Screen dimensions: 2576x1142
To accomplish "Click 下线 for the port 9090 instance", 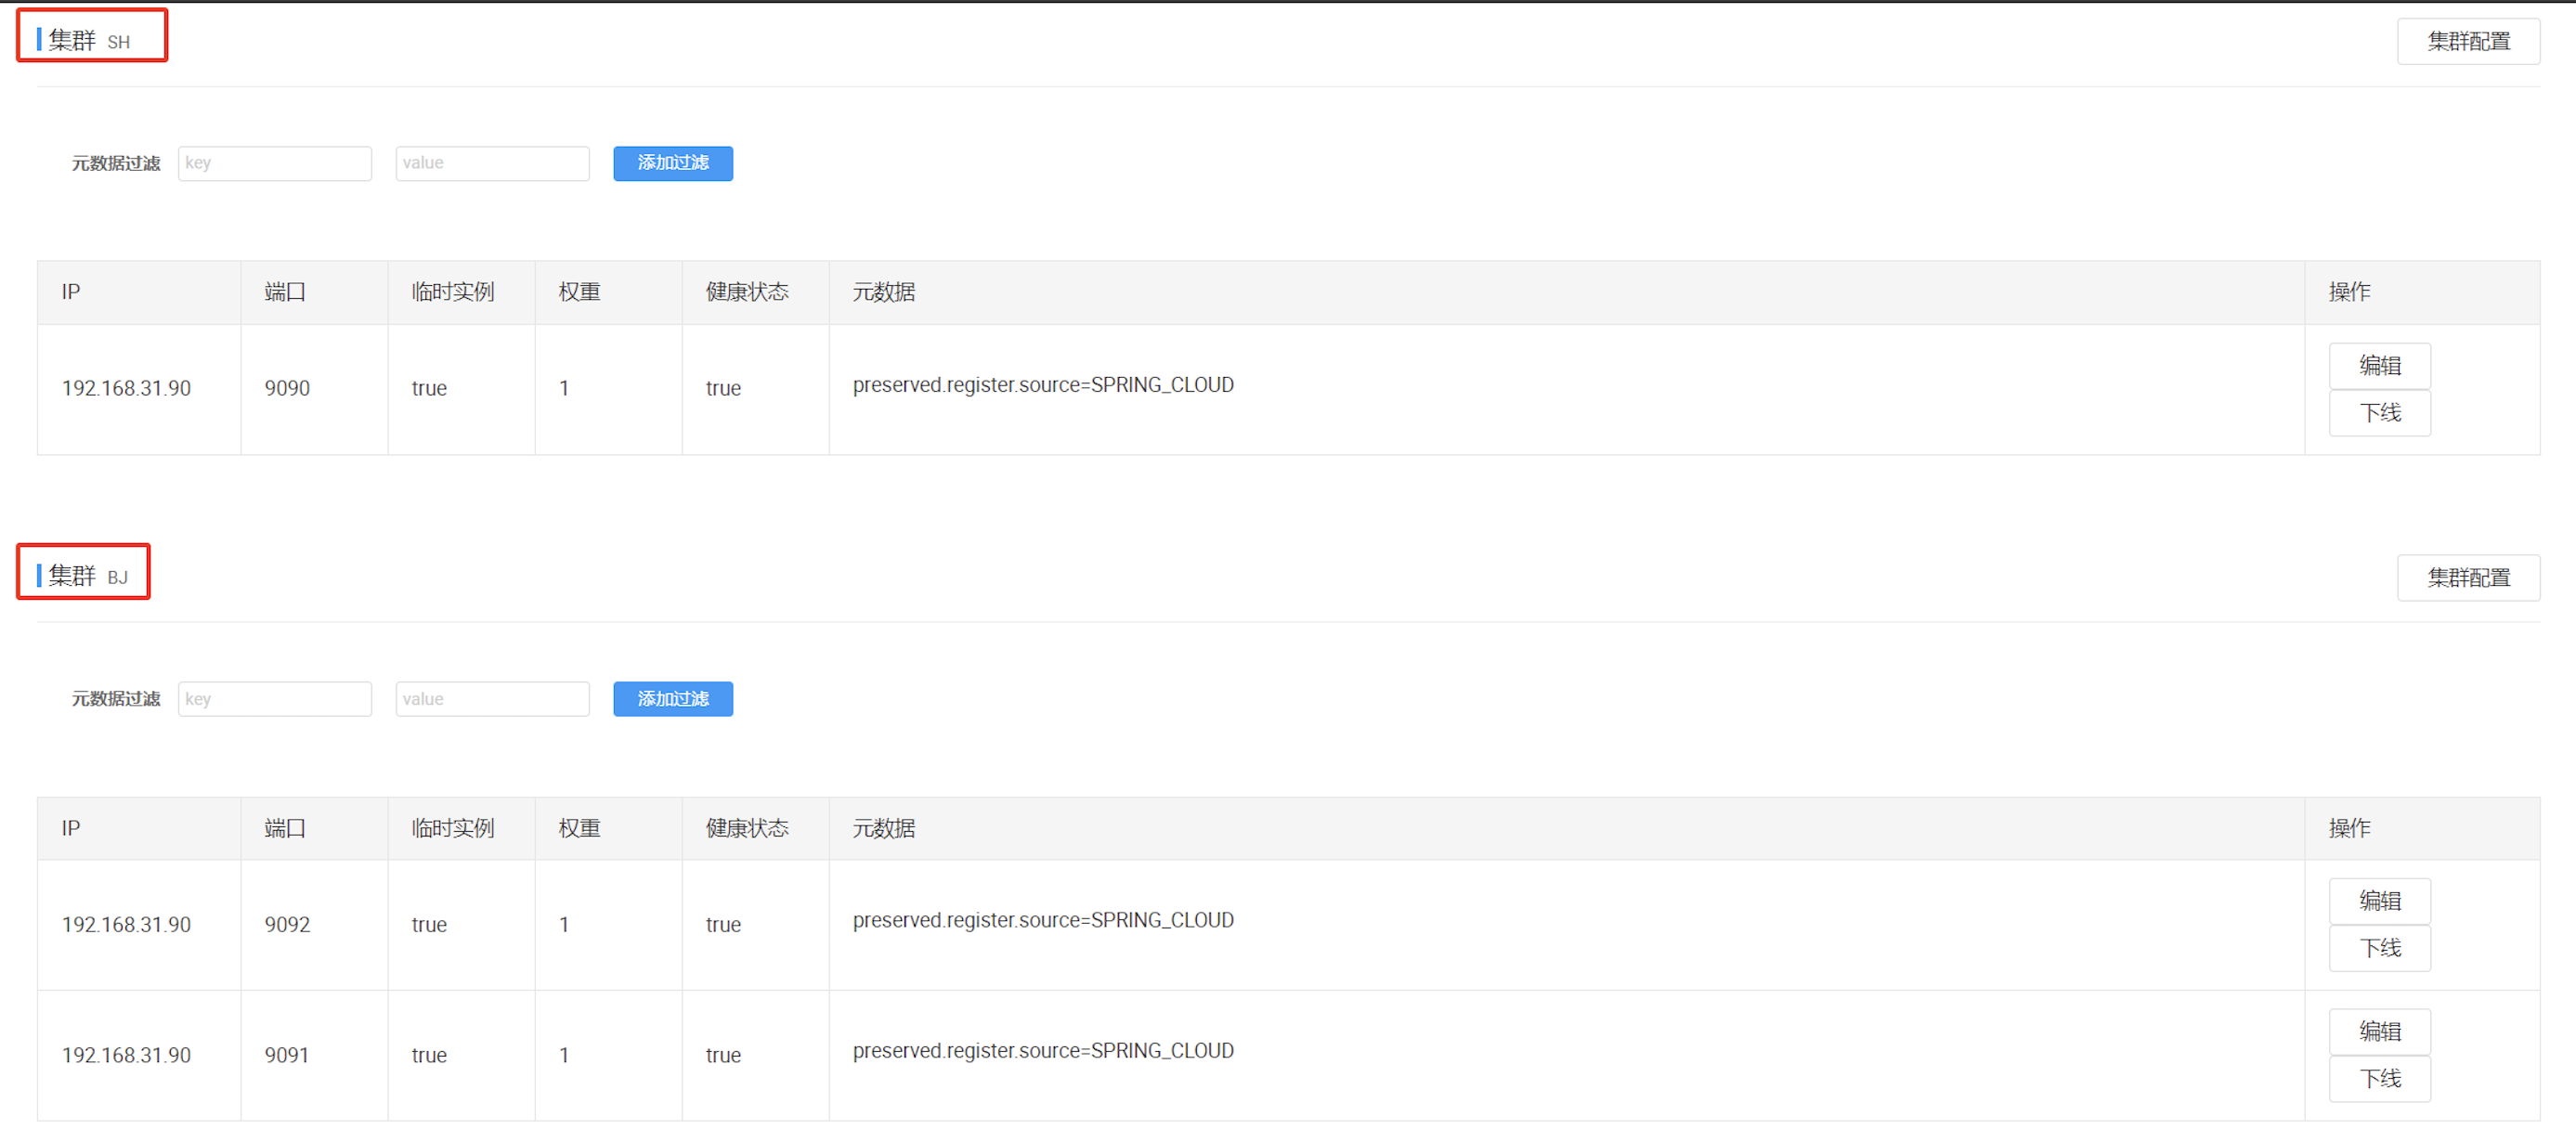I will pos(2380,413).
